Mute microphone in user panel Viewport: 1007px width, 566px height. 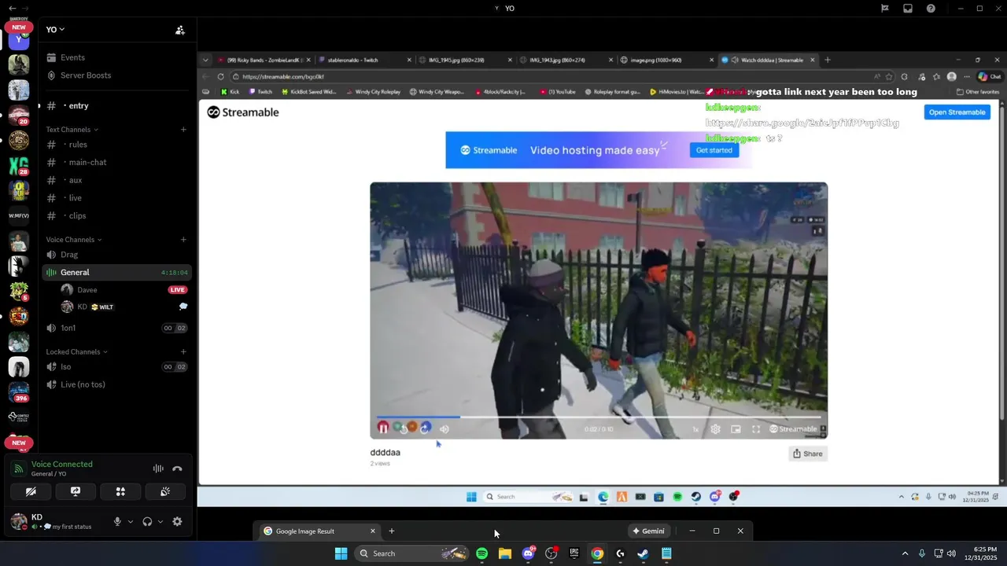(117, 521)
